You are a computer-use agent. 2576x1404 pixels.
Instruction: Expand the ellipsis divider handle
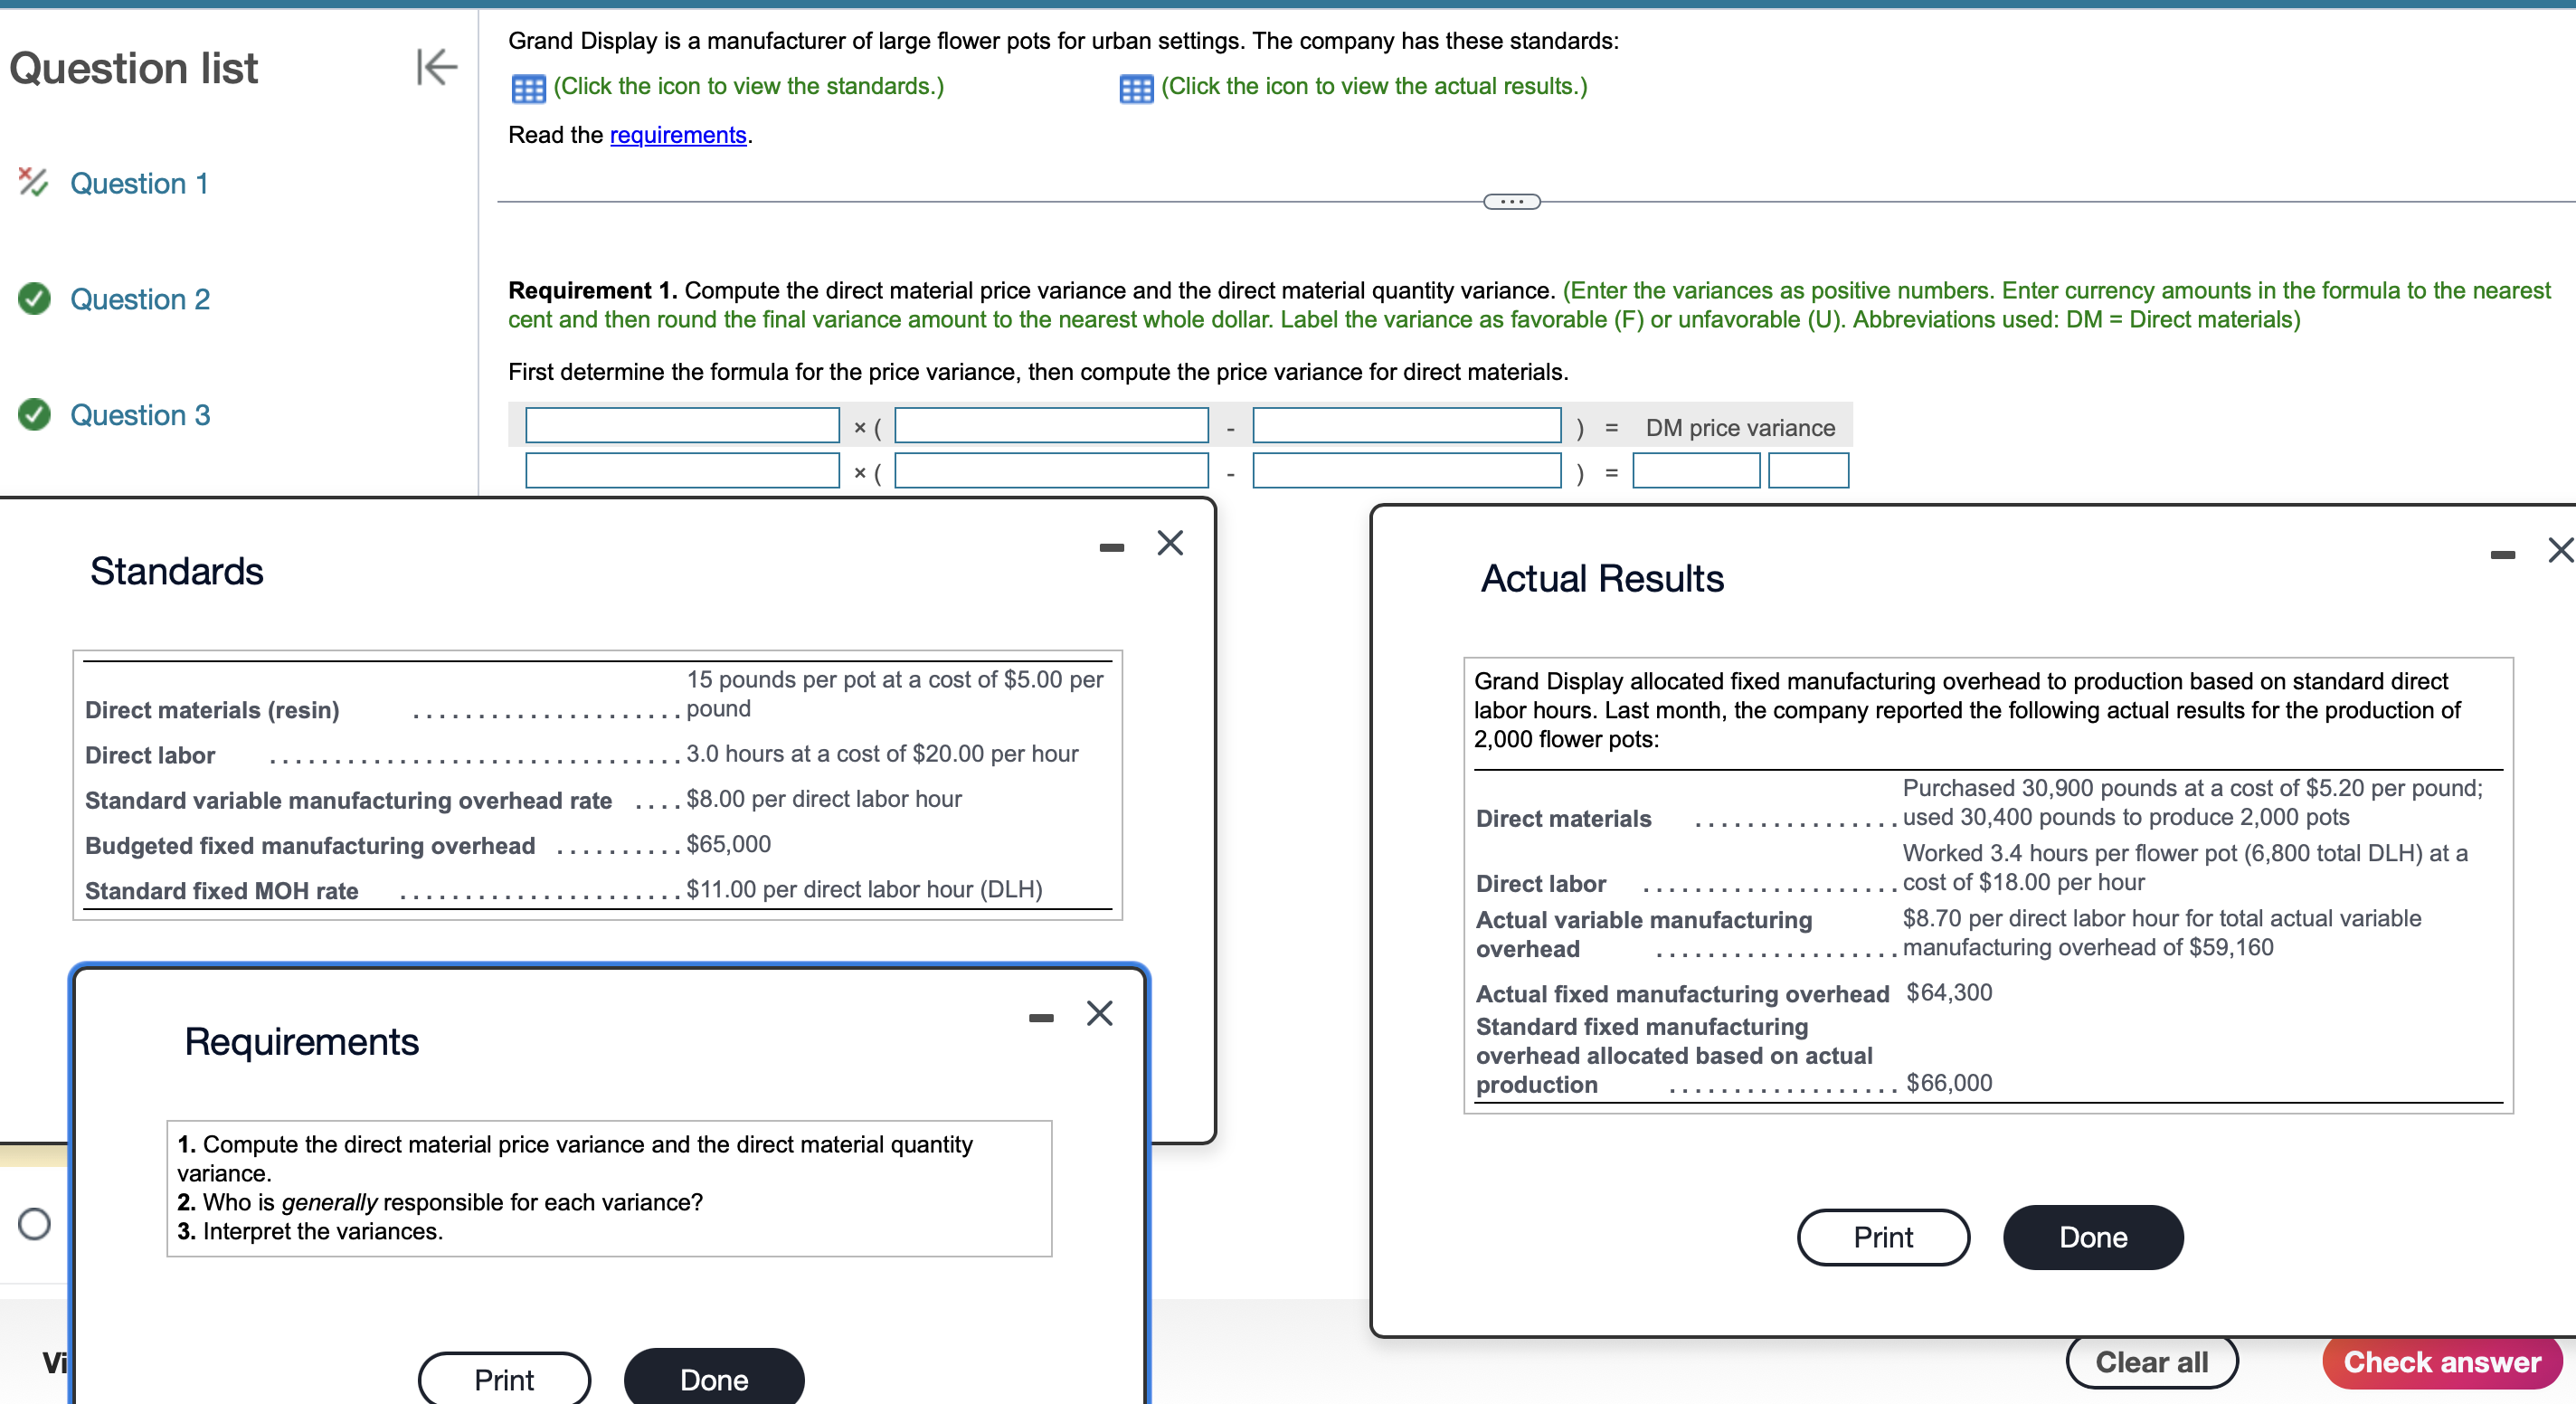pyautogui.click(x=1511, y=202)
